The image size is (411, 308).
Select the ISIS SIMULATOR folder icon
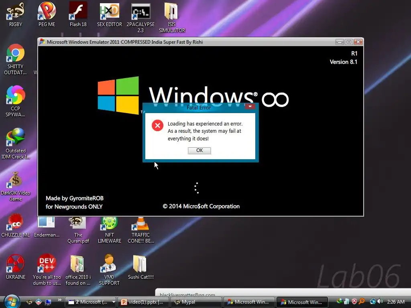172,11
